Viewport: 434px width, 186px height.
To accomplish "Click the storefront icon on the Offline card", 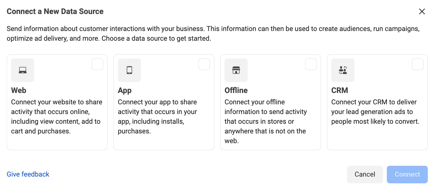I will [236, 70].
